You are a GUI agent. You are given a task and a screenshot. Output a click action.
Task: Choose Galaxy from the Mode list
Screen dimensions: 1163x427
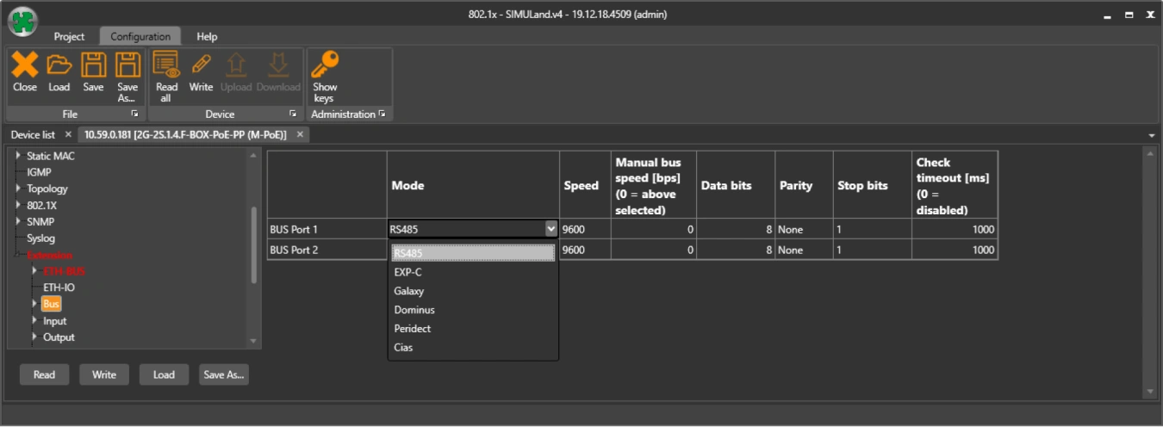click(x=409, y=291)
